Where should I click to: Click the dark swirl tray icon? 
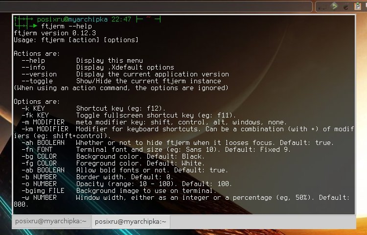click(x=346, y=6)
